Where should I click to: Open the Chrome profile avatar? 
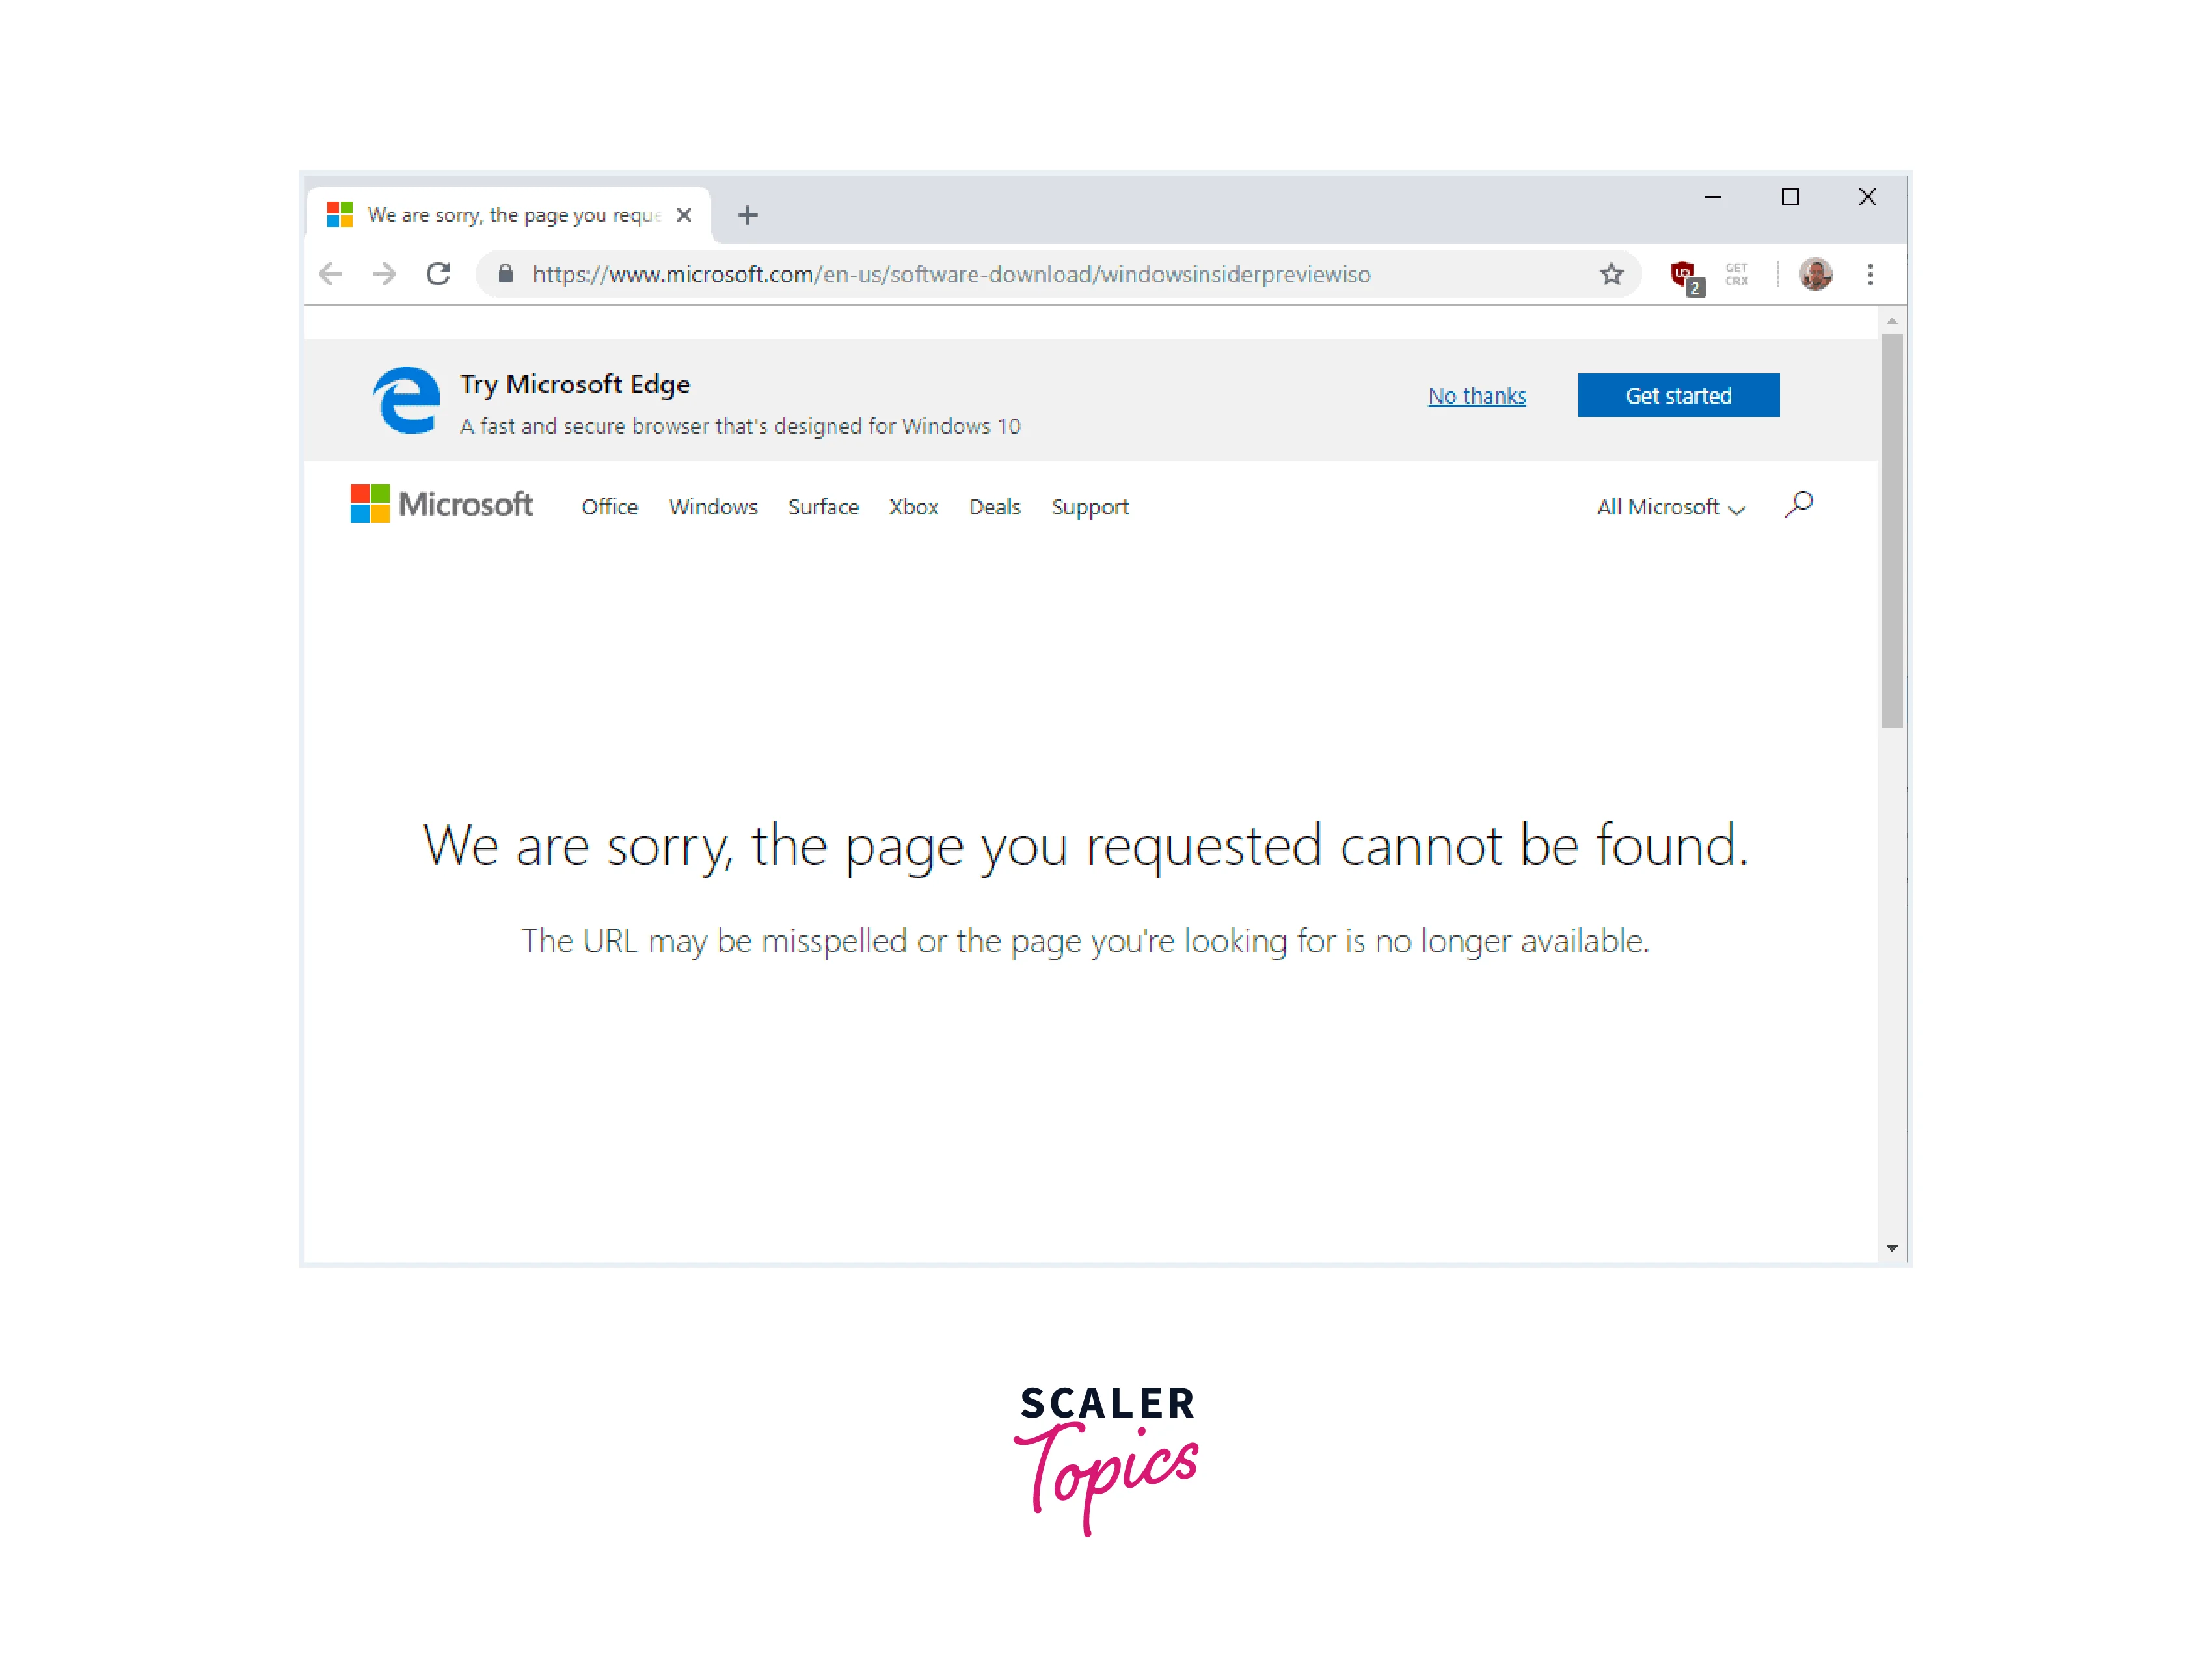1815,274
